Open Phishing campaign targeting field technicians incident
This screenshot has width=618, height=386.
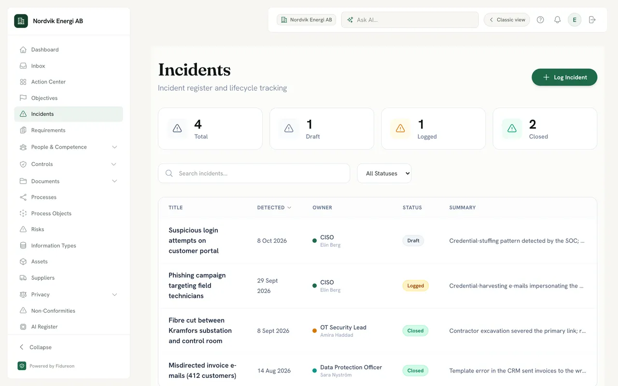click(x=197, y=286)
